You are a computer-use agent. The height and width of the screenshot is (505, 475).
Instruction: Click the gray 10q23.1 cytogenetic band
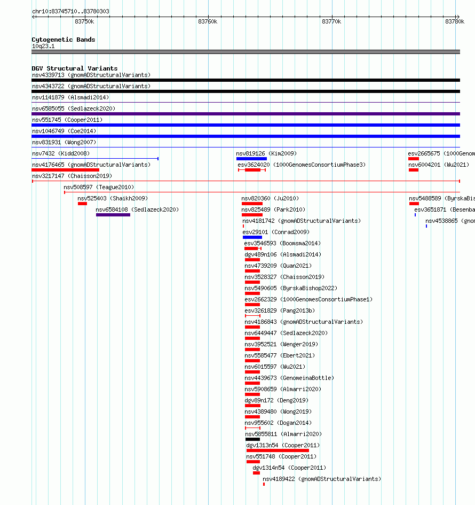pos(246,52)
